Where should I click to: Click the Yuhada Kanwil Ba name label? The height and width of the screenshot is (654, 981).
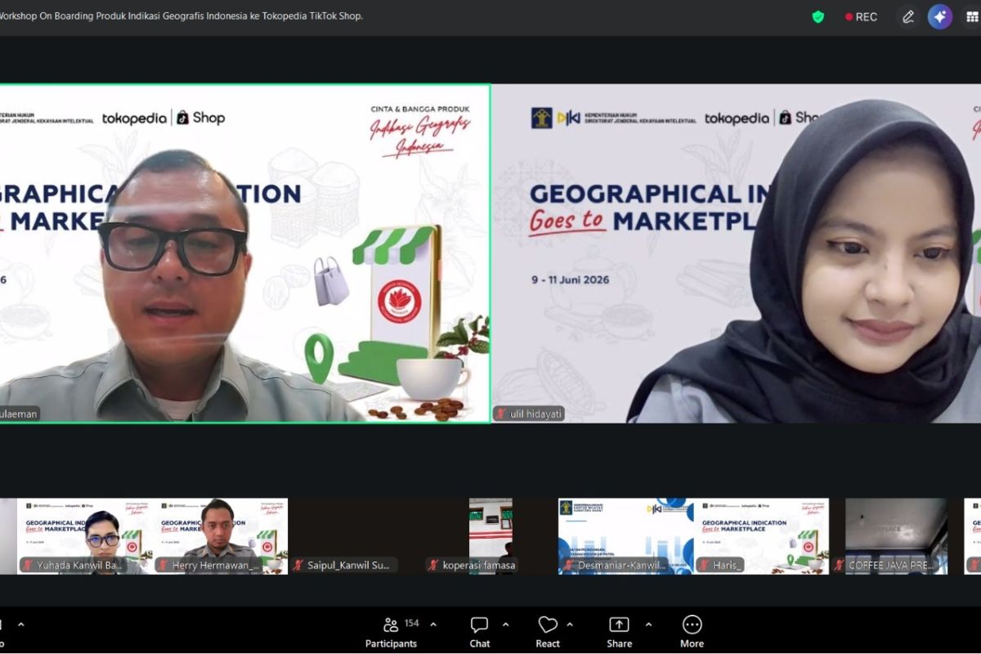tap(79, 565)
